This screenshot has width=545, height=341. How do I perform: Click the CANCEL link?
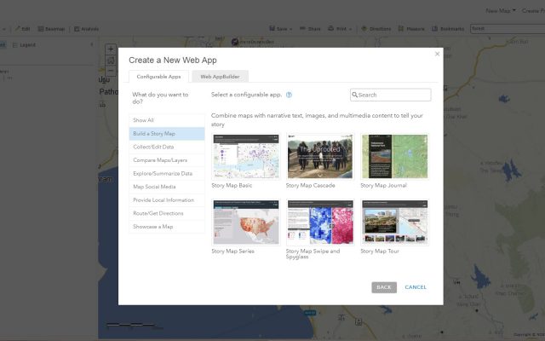click(x=416, y=287)
